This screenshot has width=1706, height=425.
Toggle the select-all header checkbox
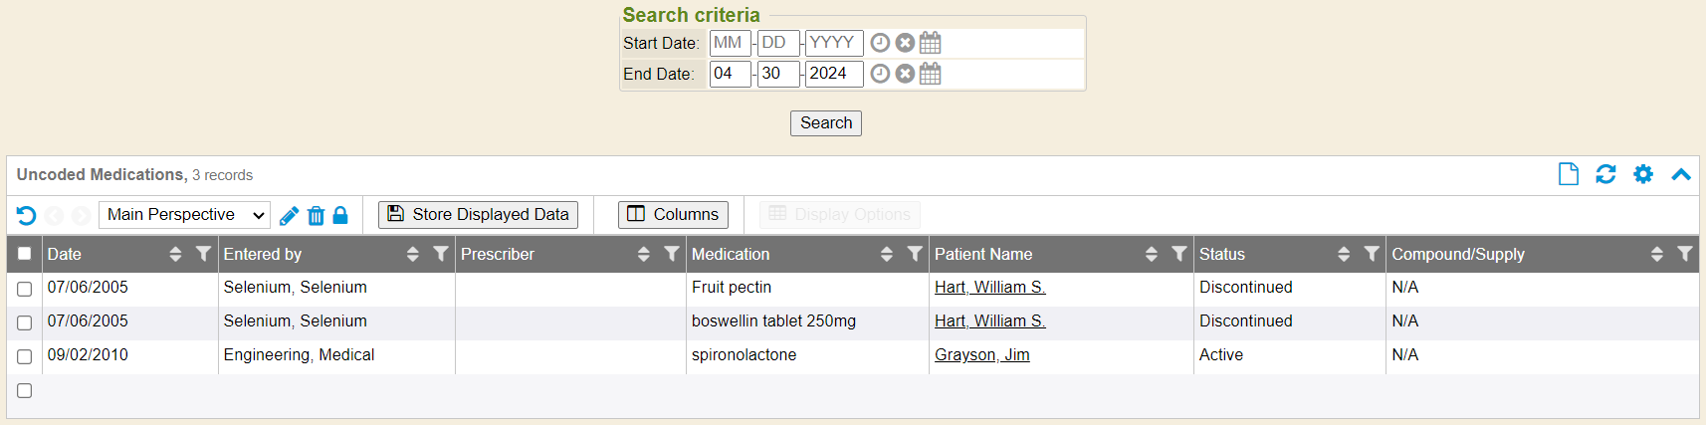[x=25, y=254]
